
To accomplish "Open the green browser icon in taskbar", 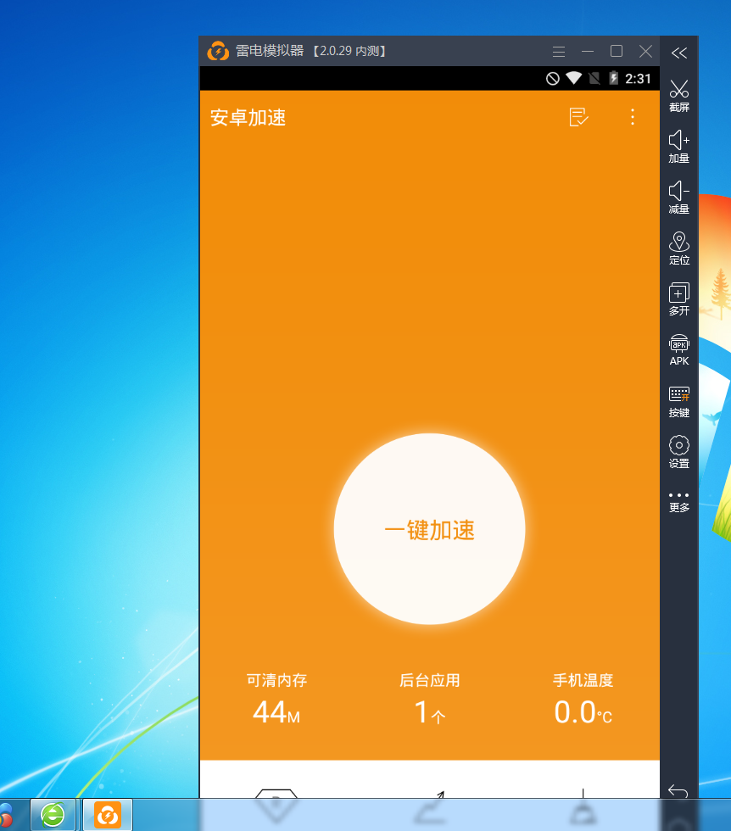I will 53,815.
